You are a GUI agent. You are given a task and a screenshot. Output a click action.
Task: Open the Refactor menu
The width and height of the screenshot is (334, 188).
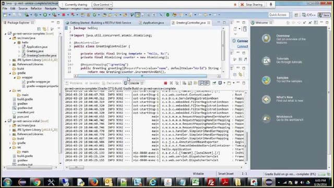tap(36, 8)
